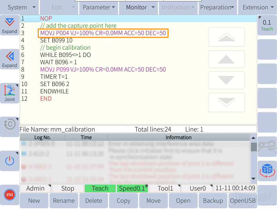Click the log scrollbar up arrow

[x=253, y=138]
